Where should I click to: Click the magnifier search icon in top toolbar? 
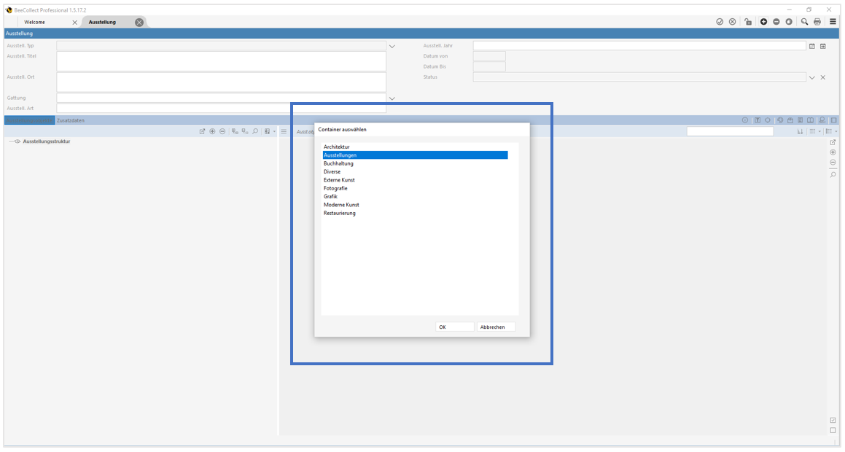[x=804, y=22]
